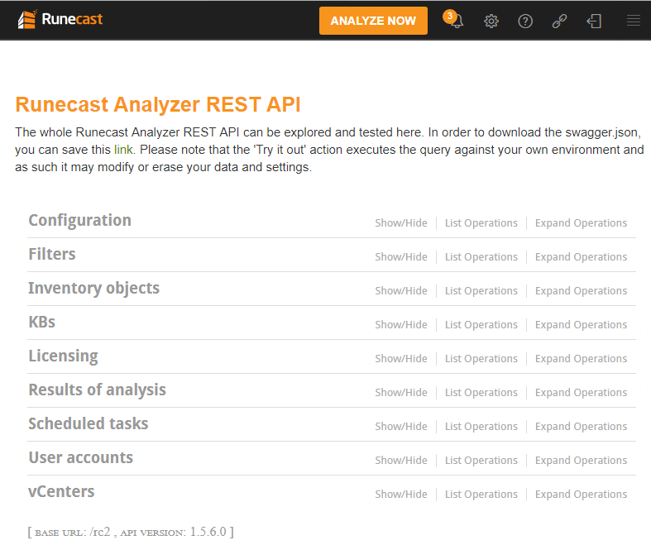Download swagger.json via the 'link' hyperlink
This screenshot has width=651, height=545.
click(x=123, y=151)
